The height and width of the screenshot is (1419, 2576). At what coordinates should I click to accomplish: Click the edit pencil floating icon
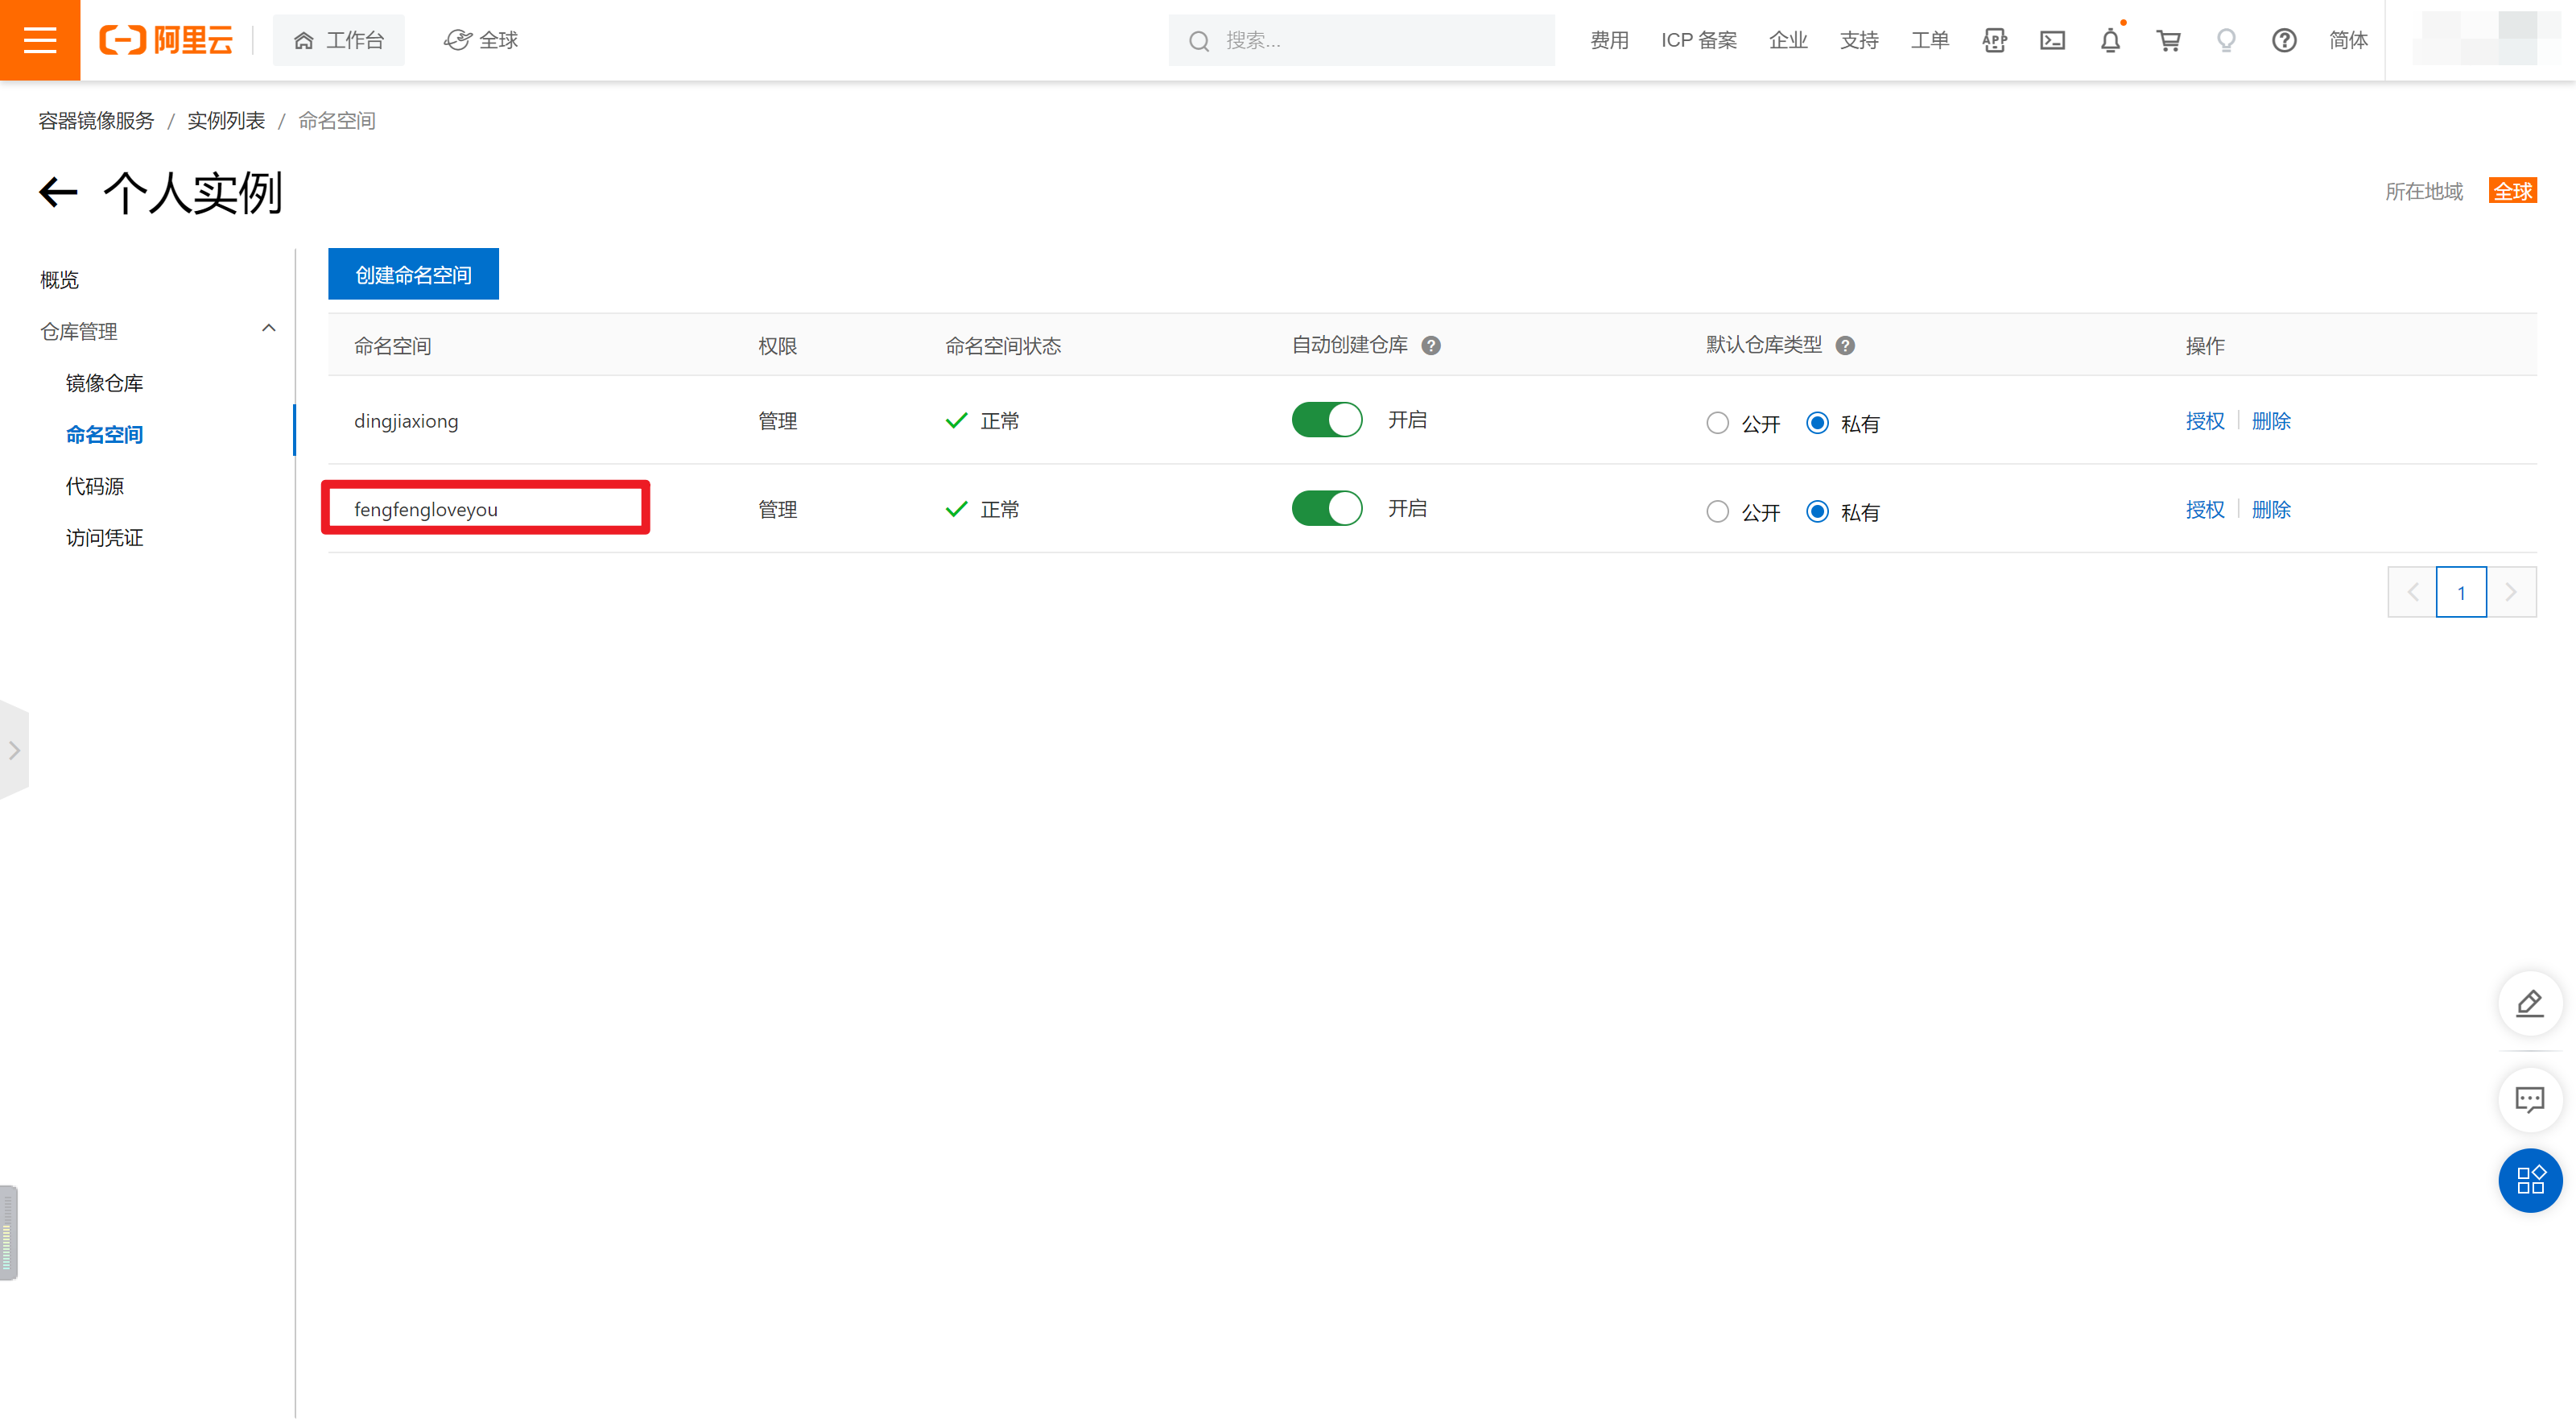coord(2530,1003)
